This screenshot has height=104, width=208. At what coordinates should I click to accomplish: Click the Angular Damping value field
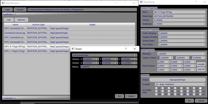click(181, 37)
